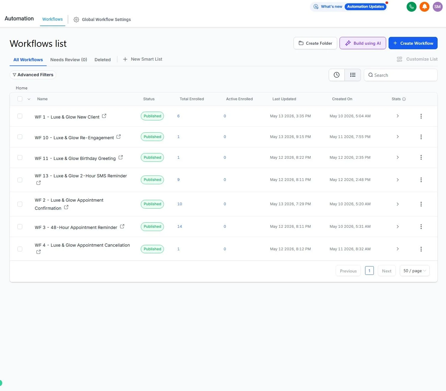This screenshot has height=391, width=446.
Task: Select checkbox for WF 11 Birthday Greeting
Action: click(x=20, y=157)
